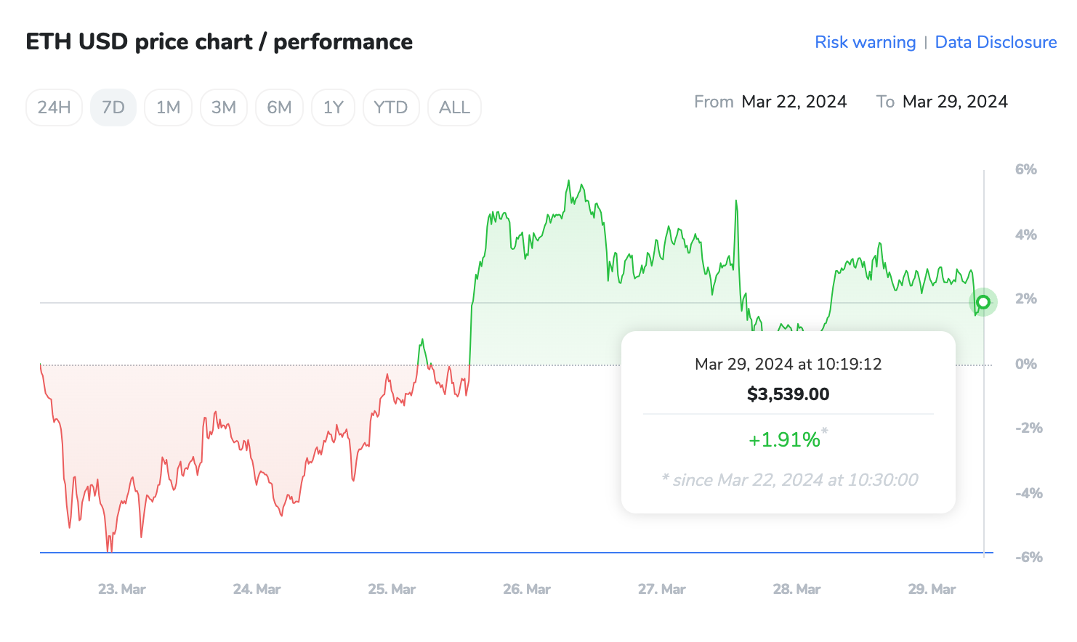Select the 6M time range
The width and height of the screenshot is (1077, 642).
pyautogui.click(x=279, y=107)
